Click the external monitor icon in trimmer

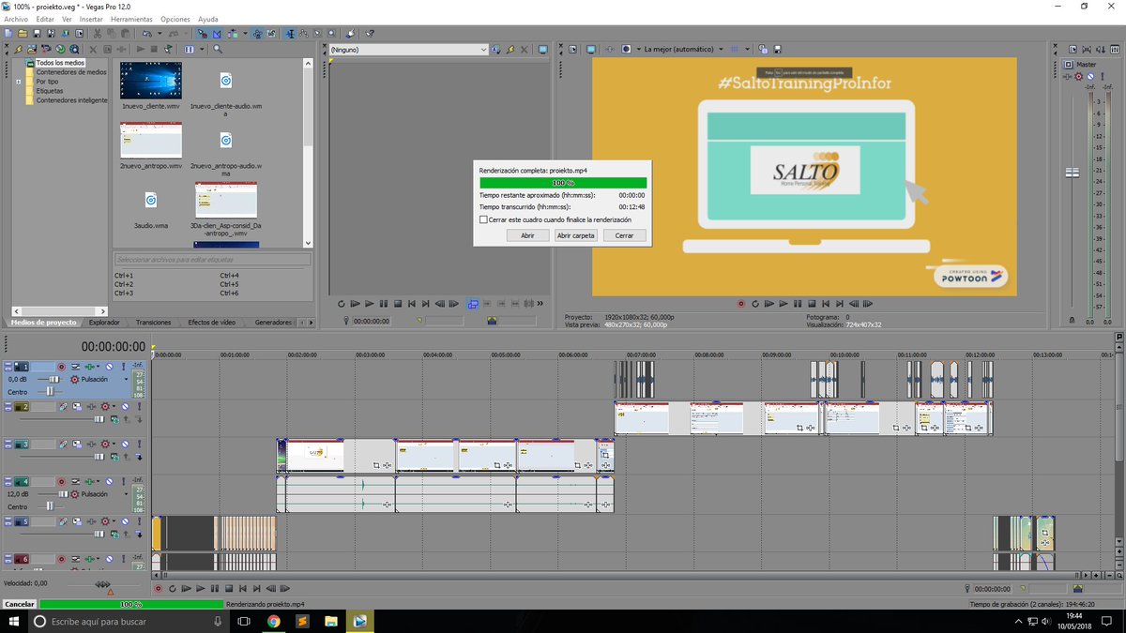tap(542, 49)
